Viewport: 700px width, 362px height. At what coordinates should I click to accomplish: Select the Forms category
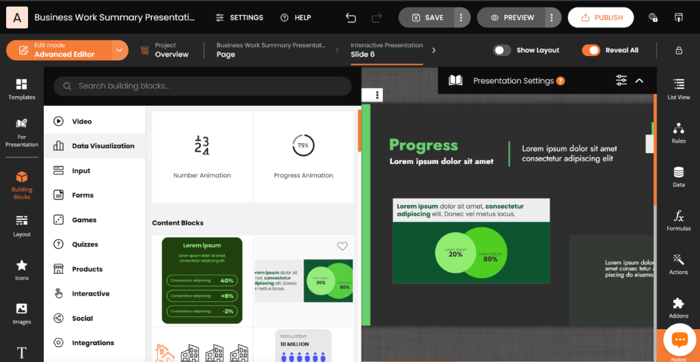click(x=94, y=195)
